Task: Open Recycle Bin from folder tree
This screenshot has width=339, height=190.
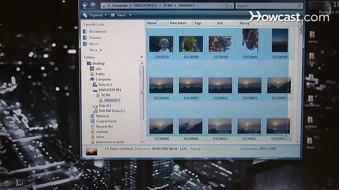Action: coord(105,127)
